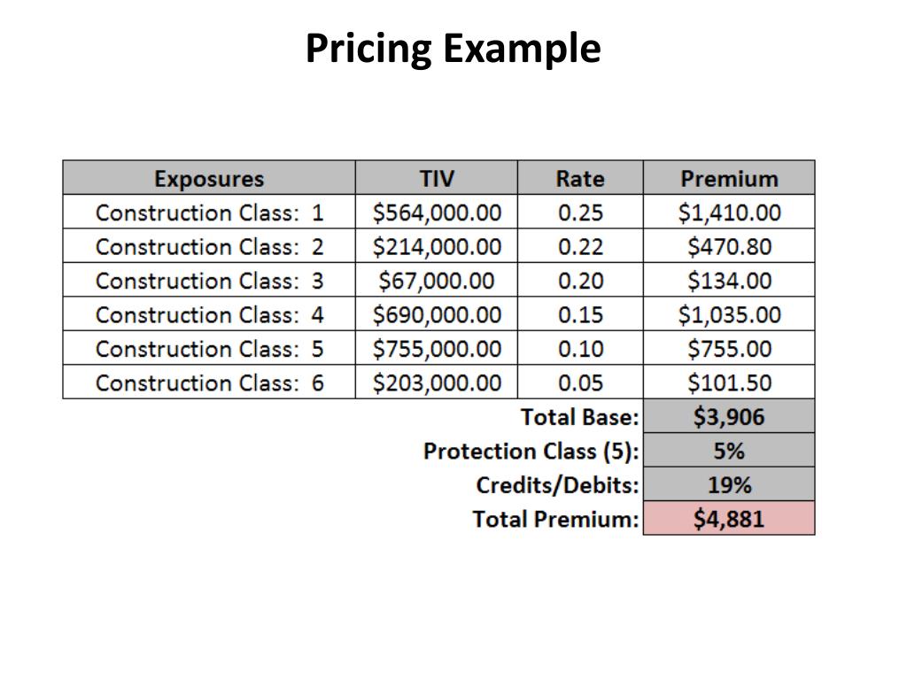Viewport: 907px width, 680px height.
Task: Click the $1,035.00 premium cell
Action: [729, 314]
